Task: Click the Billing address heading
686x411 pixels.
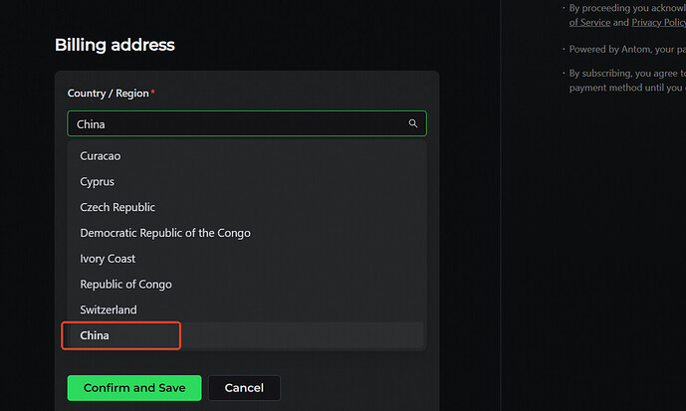Action: (x=114, y=45)
